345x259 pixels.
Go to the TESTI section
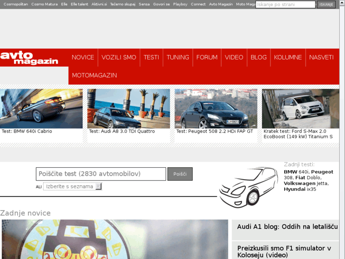pyautogui.click(x=151, y=58)
